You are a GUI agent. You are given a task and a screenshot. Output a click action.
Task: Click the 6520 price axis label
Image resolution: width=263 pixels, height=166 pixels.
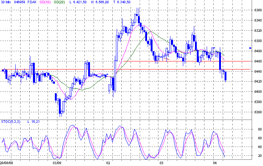click(258, 31)
